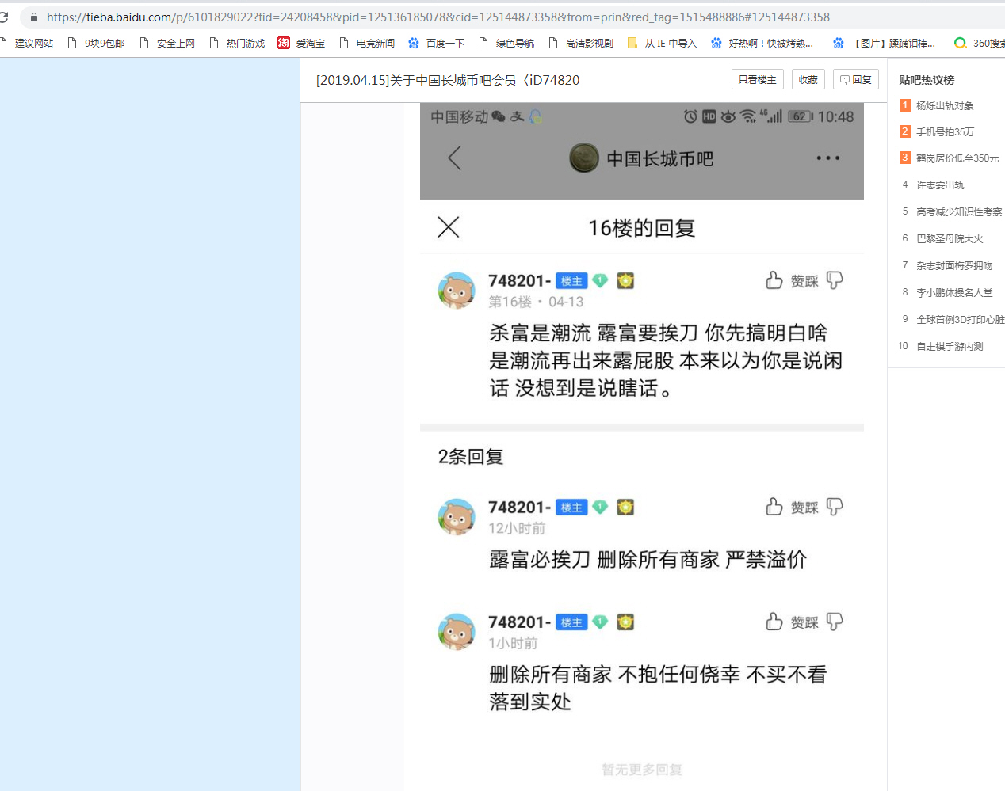Click the 收藏 button
The width and height of the screenshot is (1005, 791).
click(808, 80)
